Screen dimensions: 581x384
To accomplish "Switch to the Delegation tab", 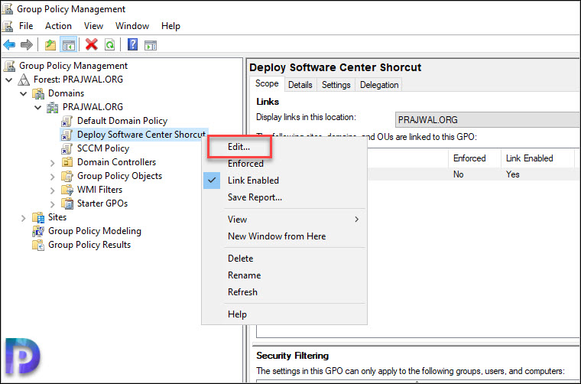I will [x=379, y=85].
